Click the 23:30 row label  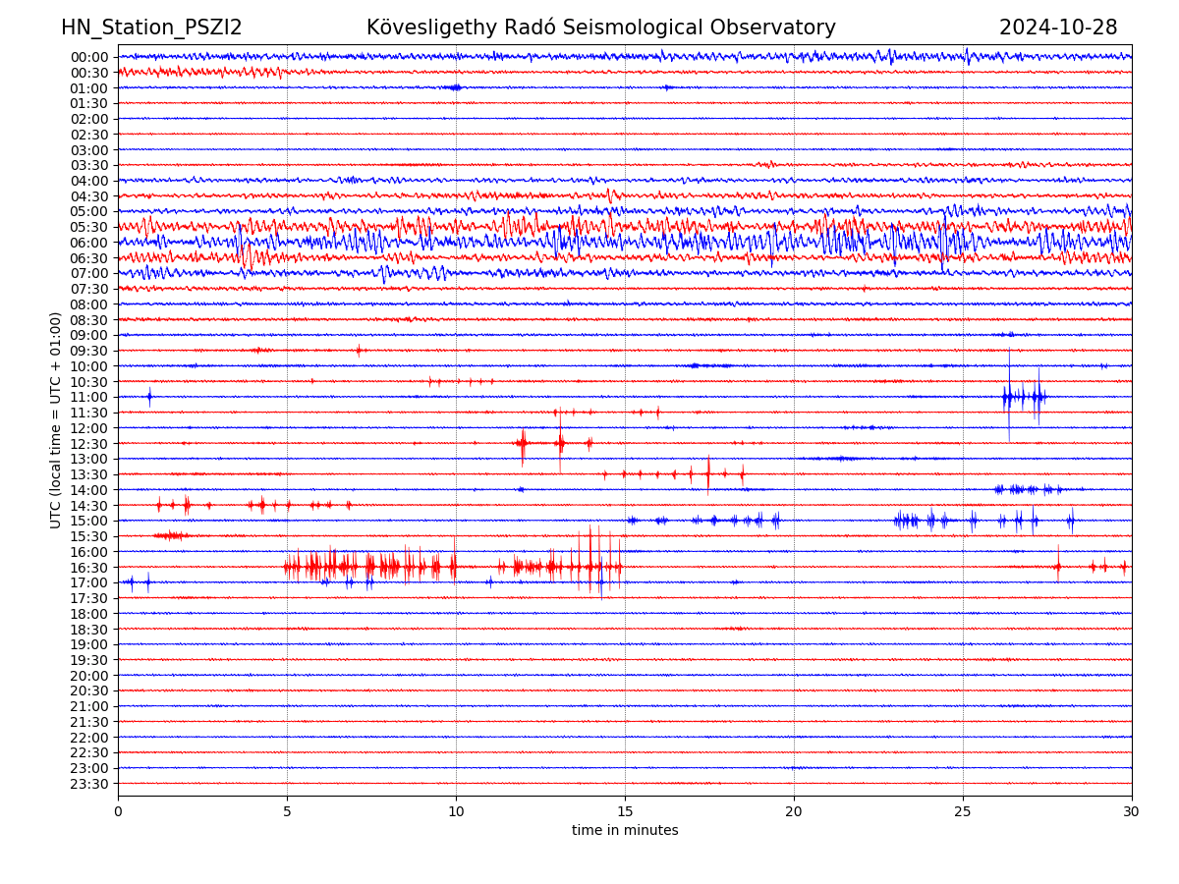(88, 784)
